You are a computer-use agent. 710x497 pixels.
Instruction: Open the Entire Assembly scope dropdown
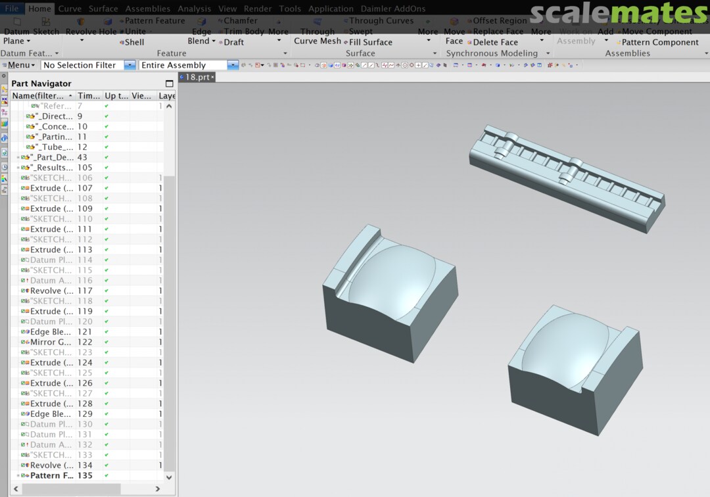(233, 65)
